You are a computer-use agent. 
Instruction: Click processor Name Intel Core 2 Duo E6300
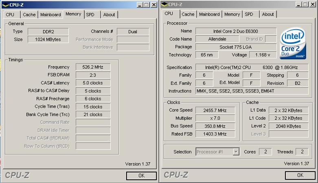click(236, 31)
